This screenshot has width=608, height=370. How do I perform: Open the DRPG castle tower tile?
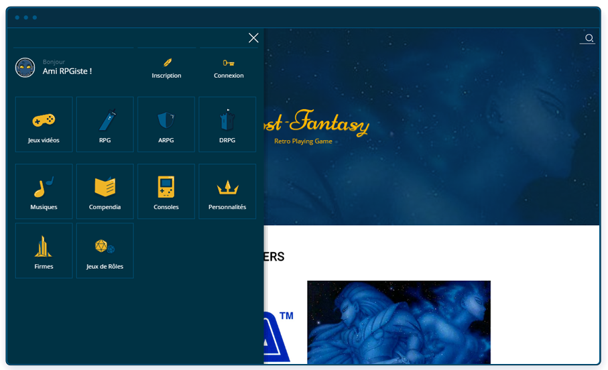(x=227, y=125)
